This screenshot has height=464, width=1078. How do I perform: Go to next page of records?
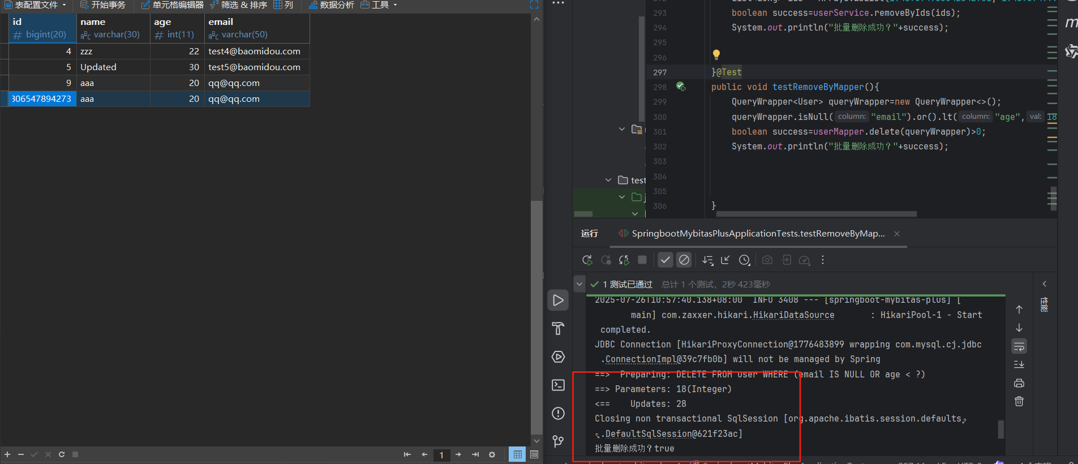coord(458,454)
